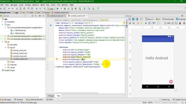Click the Back navigation arrow

[x=37, y=9]
